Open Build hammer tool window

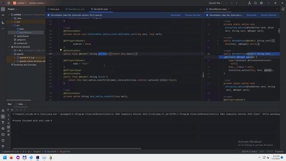pos(3,123)
